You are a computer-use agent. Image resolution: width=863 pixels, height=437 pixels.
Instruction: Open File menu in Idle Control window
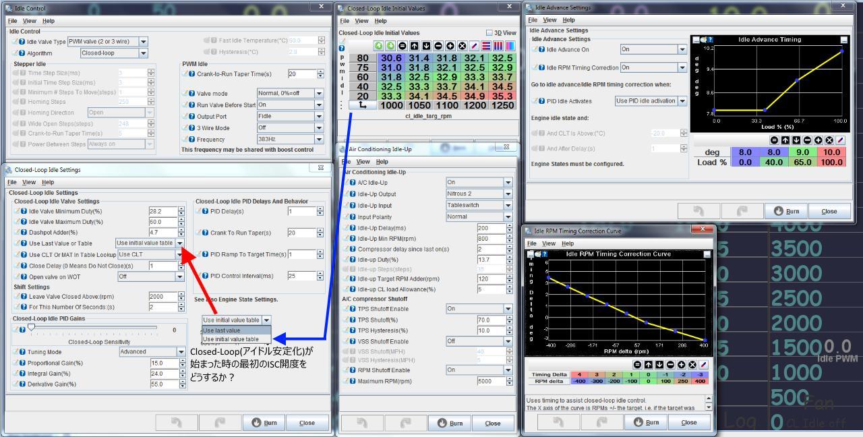pyautogui.click(x=13, y=21)
